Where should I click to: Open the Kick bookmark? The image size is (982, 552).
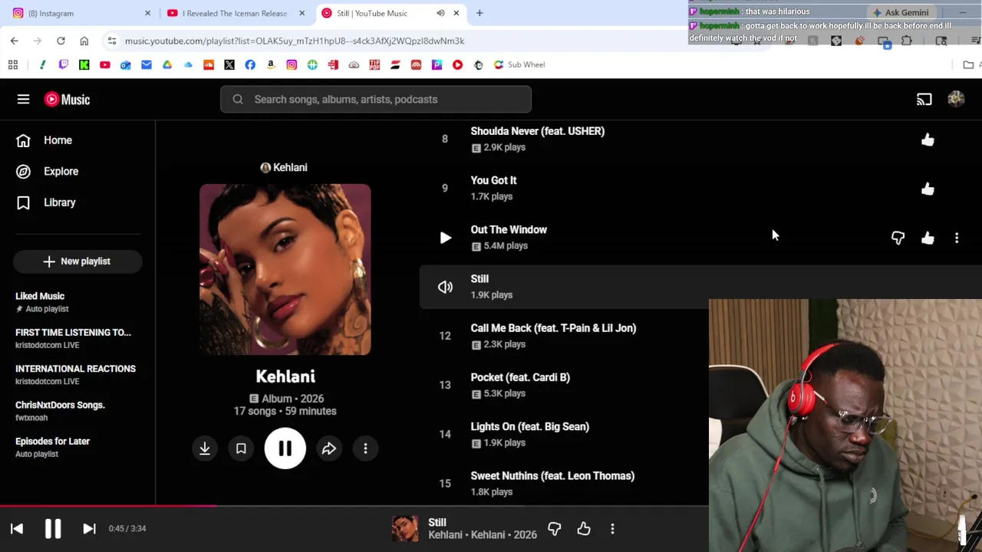[84, 64]
